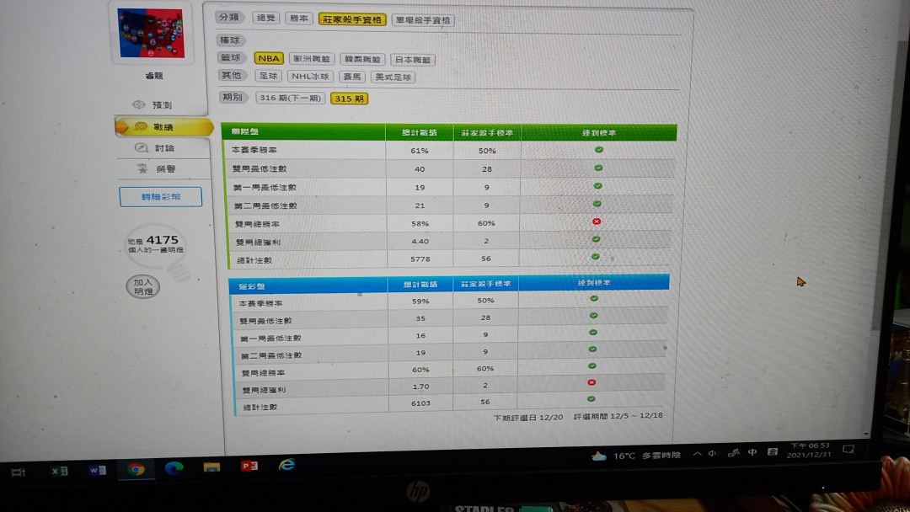Select the 戰績 record sidebar icon

[141, 126]
